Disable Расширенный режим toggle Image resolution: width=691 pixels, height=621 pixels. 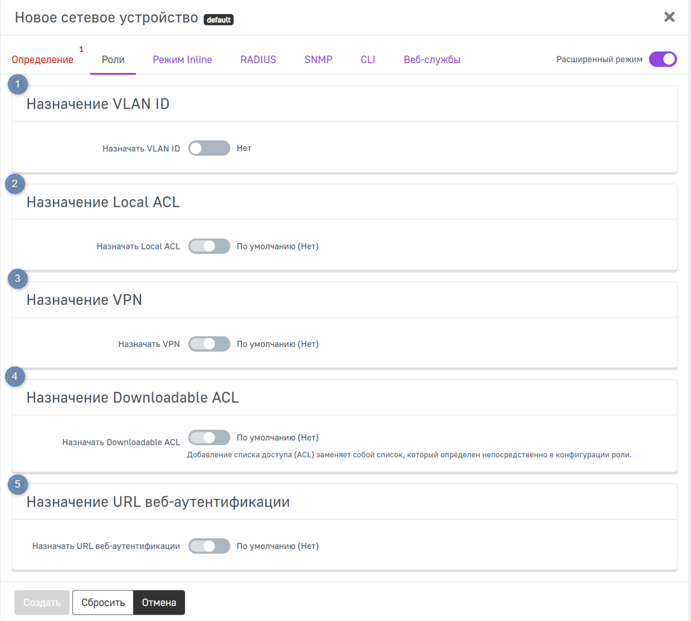(663, 60)
